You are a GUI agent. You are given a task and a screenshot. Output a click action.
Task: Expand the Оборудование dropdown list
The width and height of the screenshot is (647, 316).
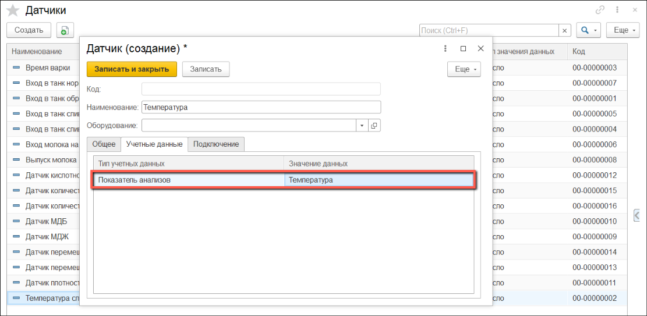pyautogui.click(x=362, y=125)
